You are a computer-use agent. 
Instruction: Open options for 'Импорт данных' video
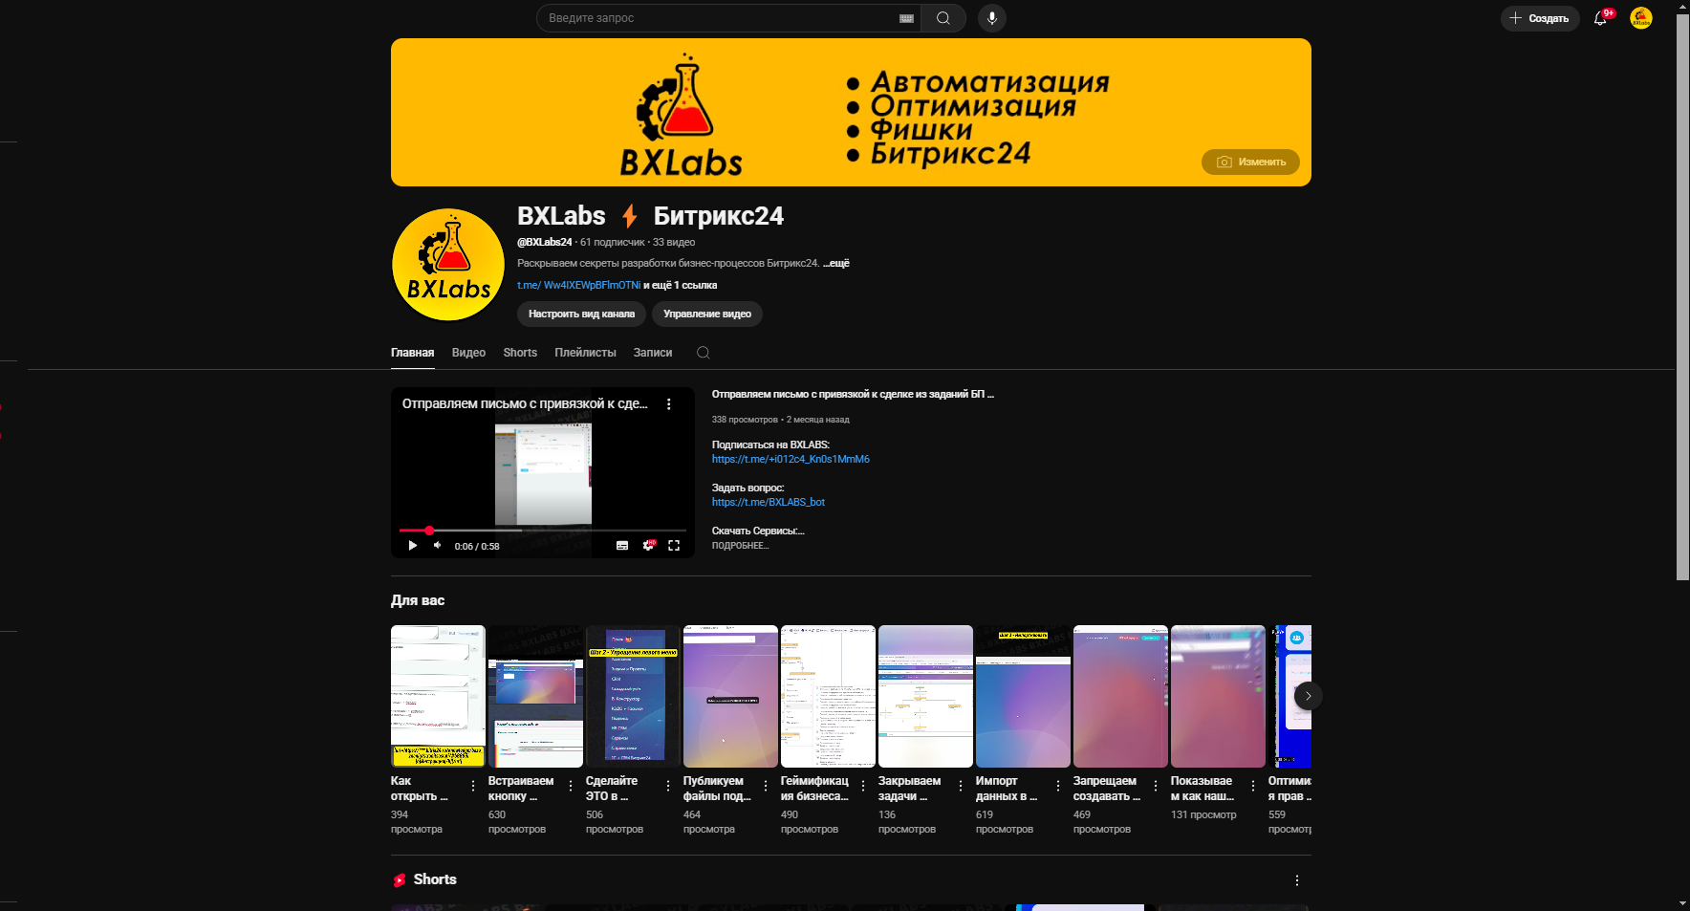(x=1058, y=786)
